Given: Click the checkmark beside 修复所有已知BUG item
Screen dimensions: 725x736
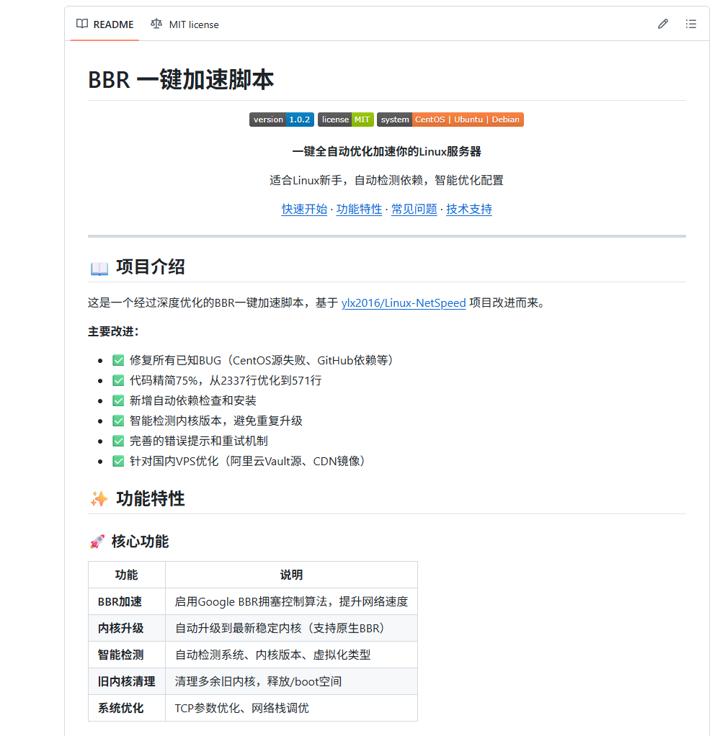Looking at the screenshot, I should point(117,359).
